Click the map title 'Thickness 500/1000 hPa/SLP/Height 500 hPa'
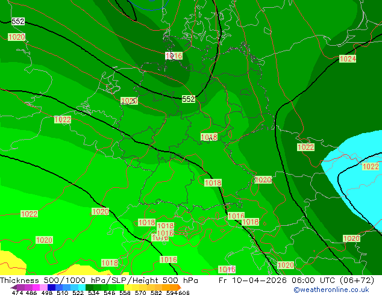382x295 pixels. point(99,281)
